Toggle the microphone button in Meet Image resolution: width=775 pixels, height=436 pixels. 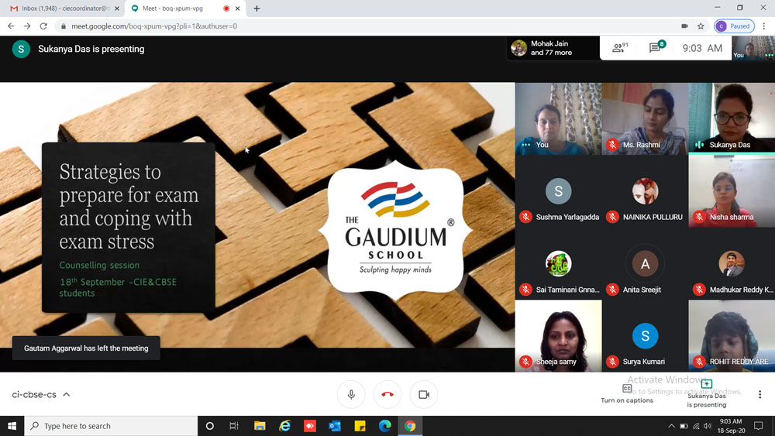click(x=351, y=394)
